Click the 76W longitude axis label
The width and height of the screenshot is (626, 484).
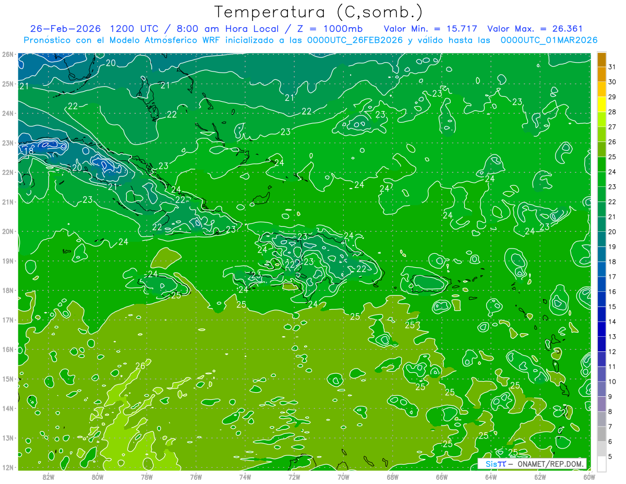pos(196,477)
